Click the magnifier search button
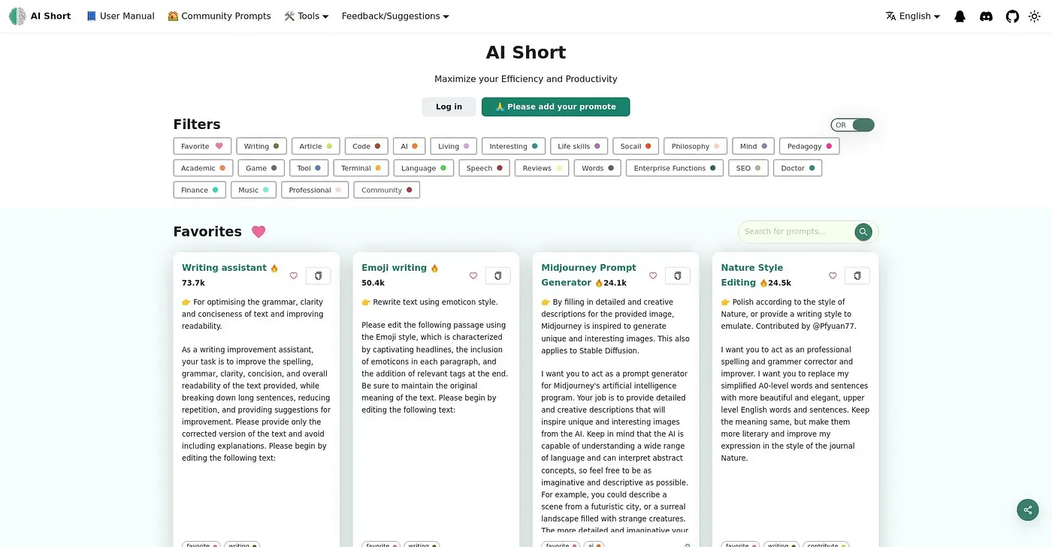The height and width of the screenshot is (547, 1052). [x=863, y=232]
